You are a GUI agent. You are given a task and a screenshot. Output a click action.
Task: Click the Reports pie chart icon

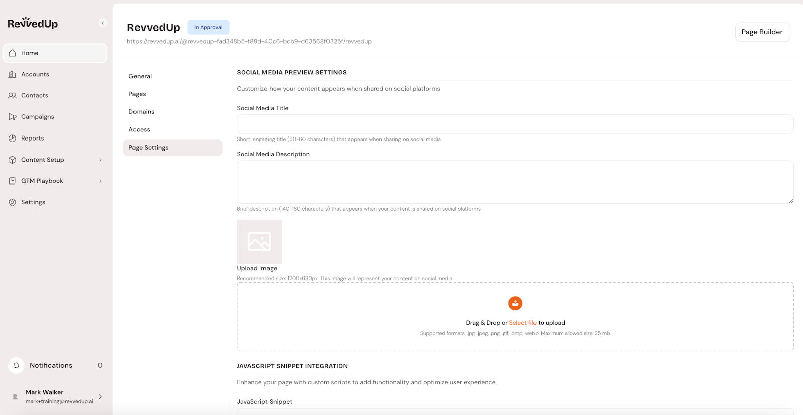pyautogui.click(x=13, y=138)
